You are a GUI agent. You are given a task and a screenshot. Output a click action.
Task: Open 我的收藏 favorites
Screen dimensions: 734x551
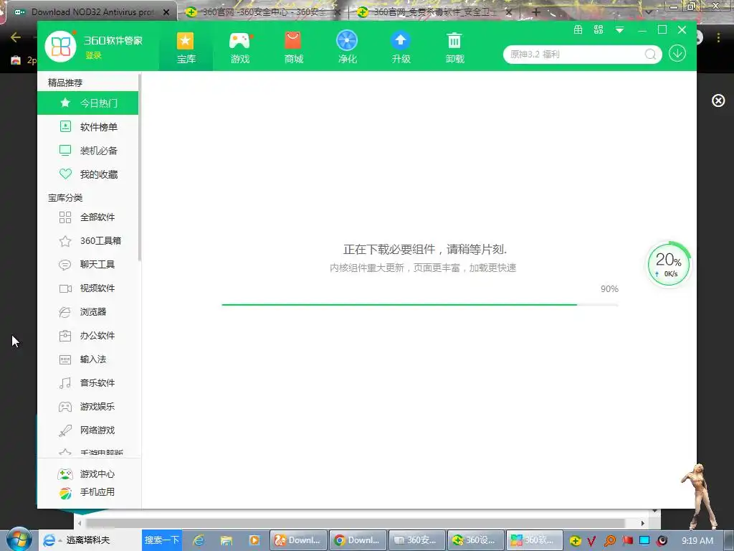(88, 174)
